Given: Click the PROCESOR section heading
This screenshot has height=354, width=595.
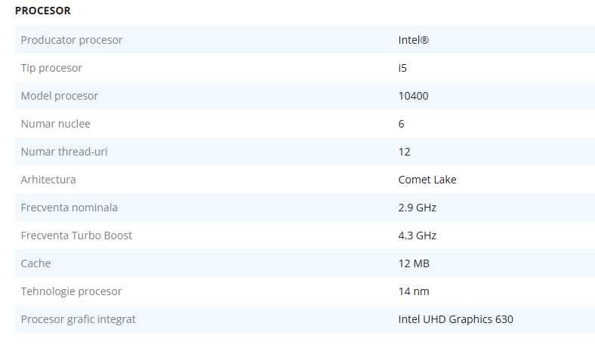Looking at the screenshot, I should point(43,11).
